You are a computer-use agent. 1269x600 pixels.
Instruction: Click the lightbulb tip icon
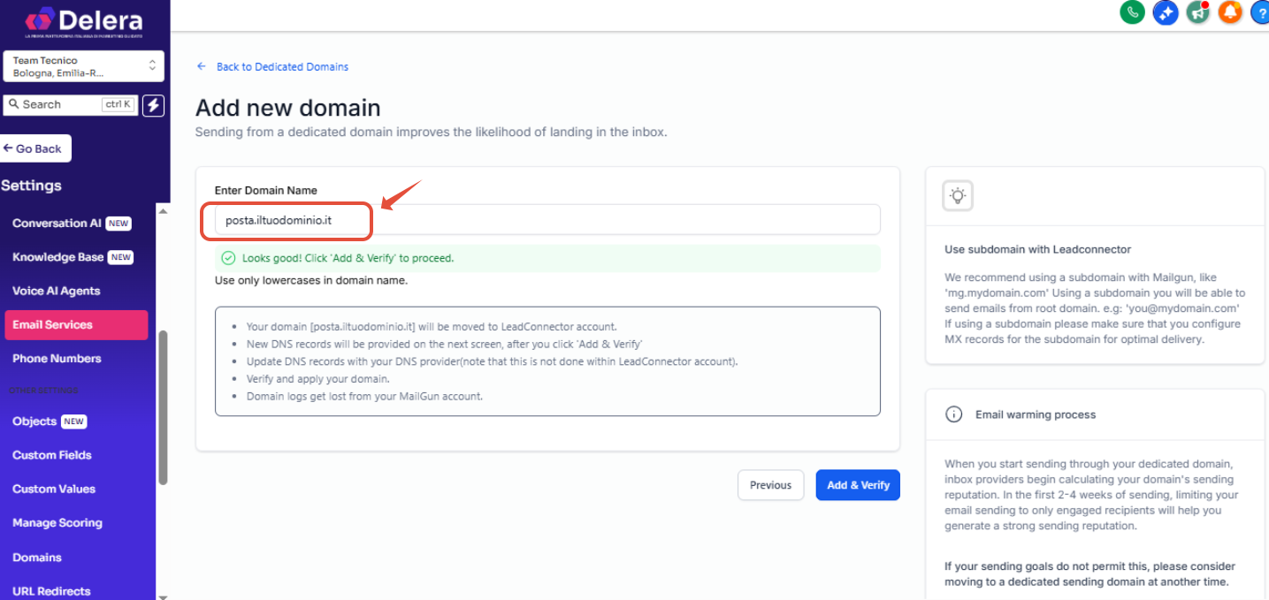click(x=958, y=195)
